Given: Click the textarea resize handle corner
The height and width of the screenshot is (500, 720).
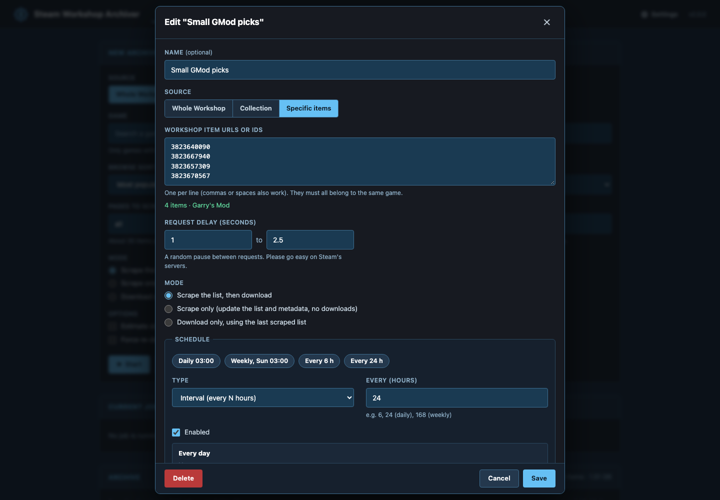Looking at the screenshot, I should (x=552, y=182).
